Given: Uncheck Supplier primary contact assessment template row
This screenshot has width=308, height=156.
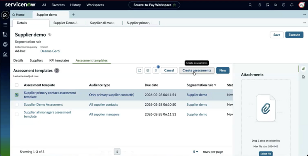Looking at the screenshot, I should pyautogui.click(x=17, y=95).
